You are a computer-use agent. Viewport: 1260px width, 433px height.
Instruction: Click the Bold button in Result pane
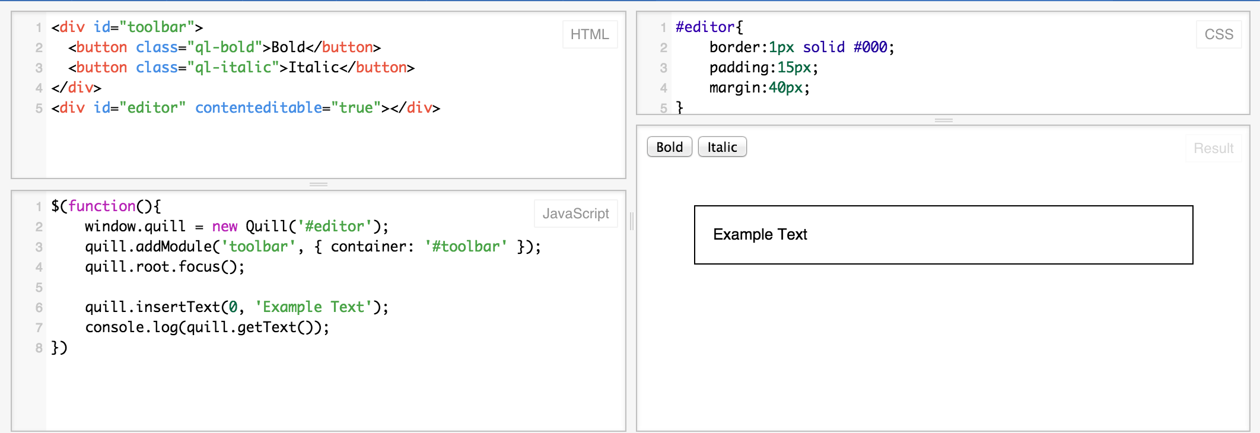(x=669, y=147)
